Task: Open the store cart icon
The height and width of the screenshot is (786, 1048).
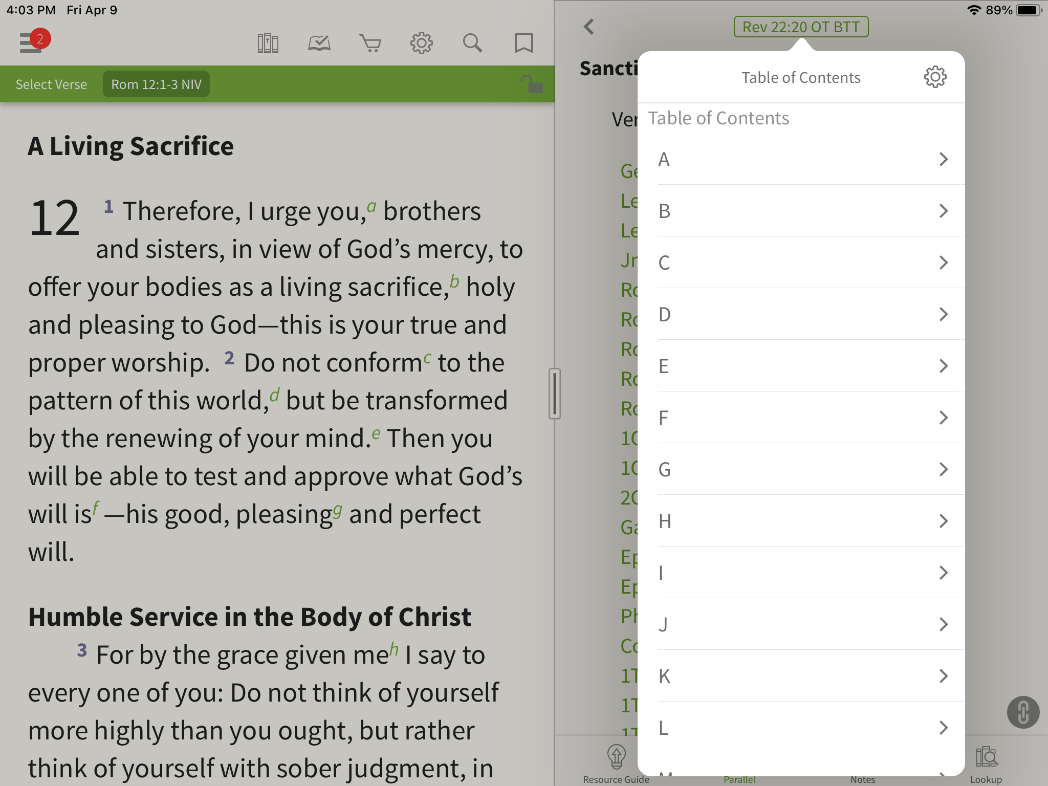Action: 370,43
